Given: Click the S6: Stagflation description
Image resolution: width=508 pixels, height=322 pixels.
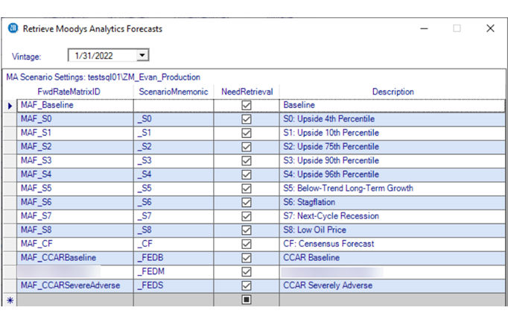Looking at the screenshot, I should pyautogui.click(x=393, y=202).
